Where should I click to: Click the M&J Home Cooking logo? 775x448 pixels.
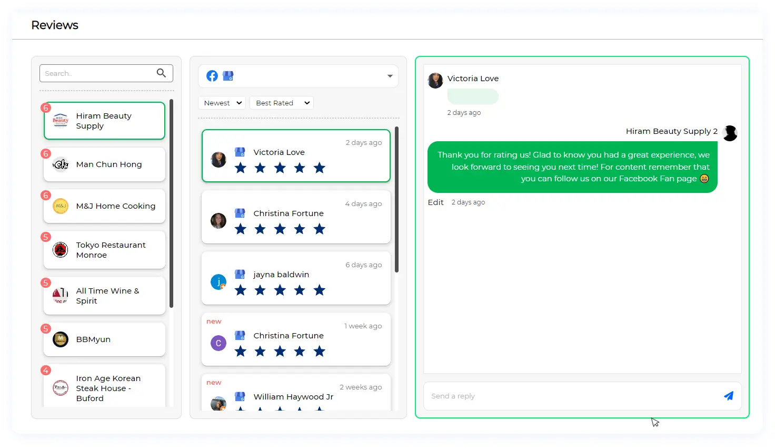click(61, 206)
